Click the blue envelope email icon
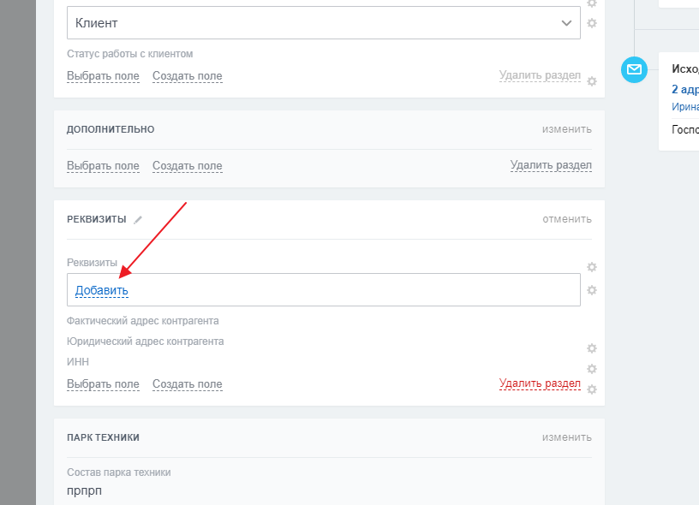Viewport: 699px width, 505px height. [634, 69]
